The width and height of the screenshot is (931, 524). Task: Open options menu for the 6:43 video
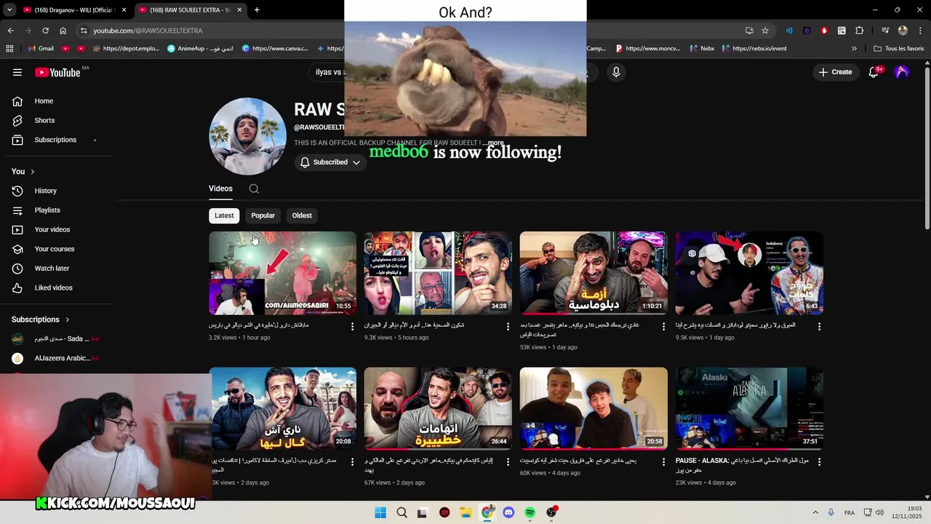819,327
